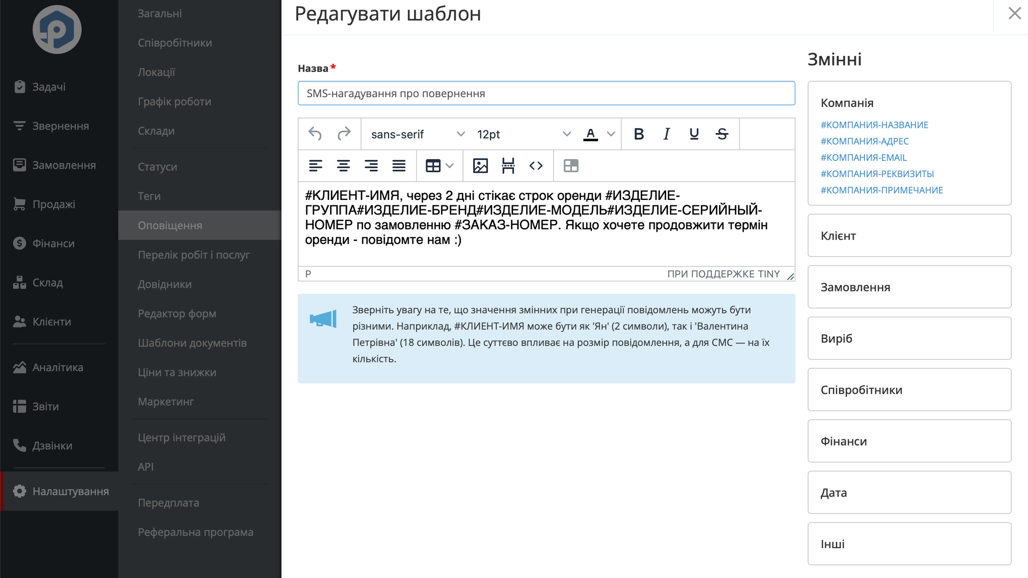Image resolution: width=1028 pixels, height=578 pixels.
Task: Toggle underline formatting
Action: click(694, 134)
